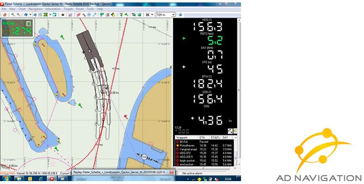Open the Tools menu
Viewport: 364px width, 184px height.
[x=90, y=9]
